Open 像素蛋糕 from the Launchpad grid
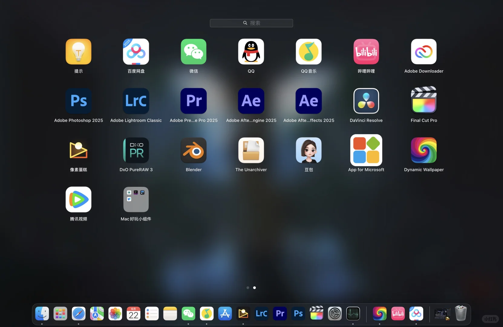Image resolution: width=503 pixels, height=327 pixels. coord(78,150)
